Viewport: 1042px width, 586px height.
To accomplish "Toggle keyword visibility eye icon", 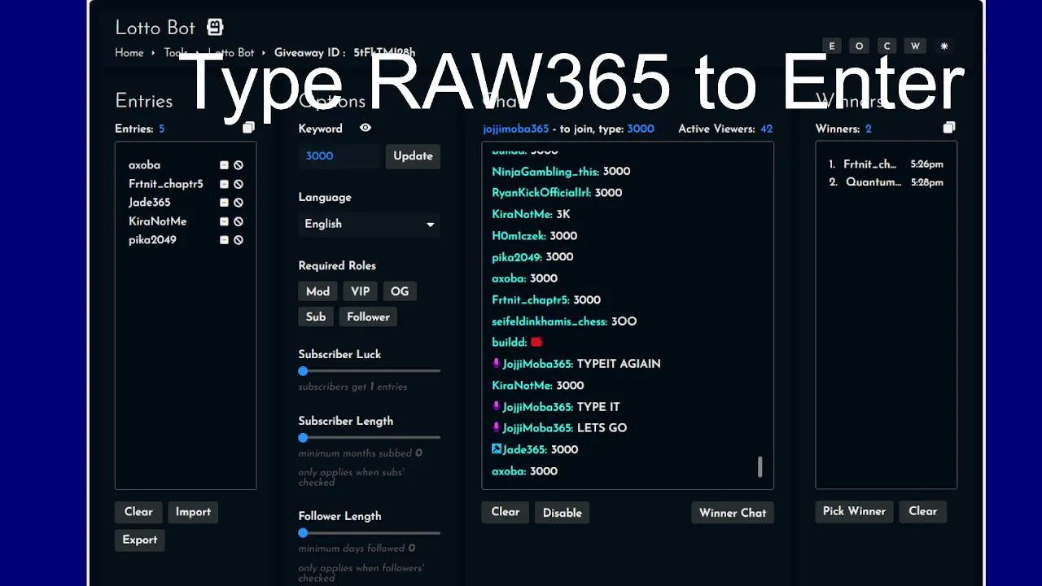I will coord(366,128).
